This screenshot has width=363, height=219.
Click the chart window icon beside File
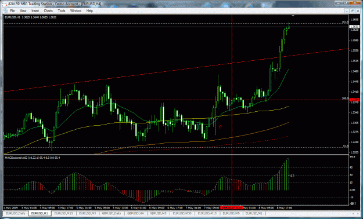tap(6, 11)
